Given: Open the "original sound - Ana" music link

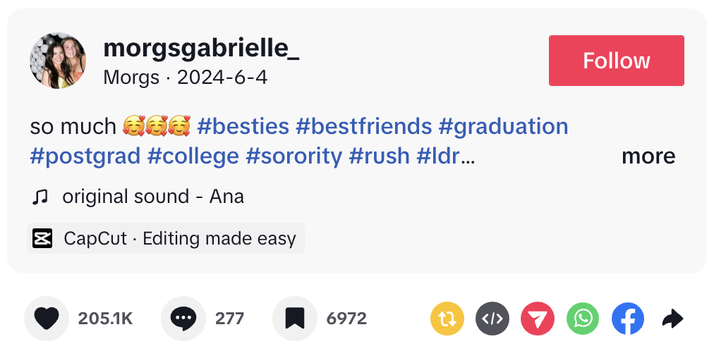Looking at the screenshot, I should pos(152,197).
